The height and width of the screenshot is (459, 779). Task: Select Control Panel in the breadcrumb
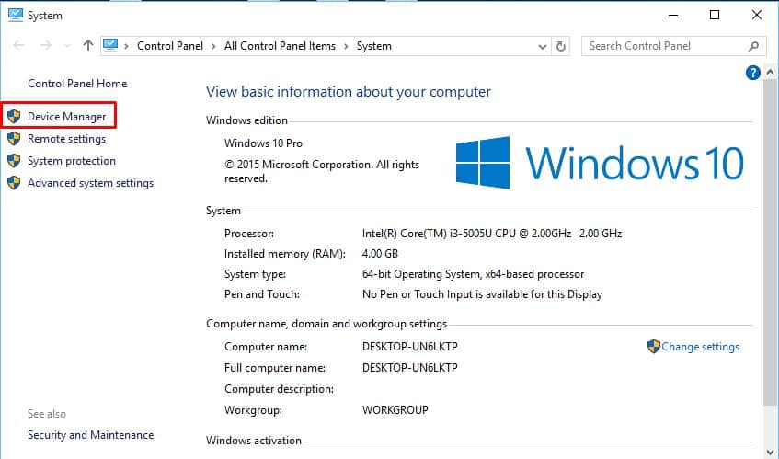coord(170,46)
